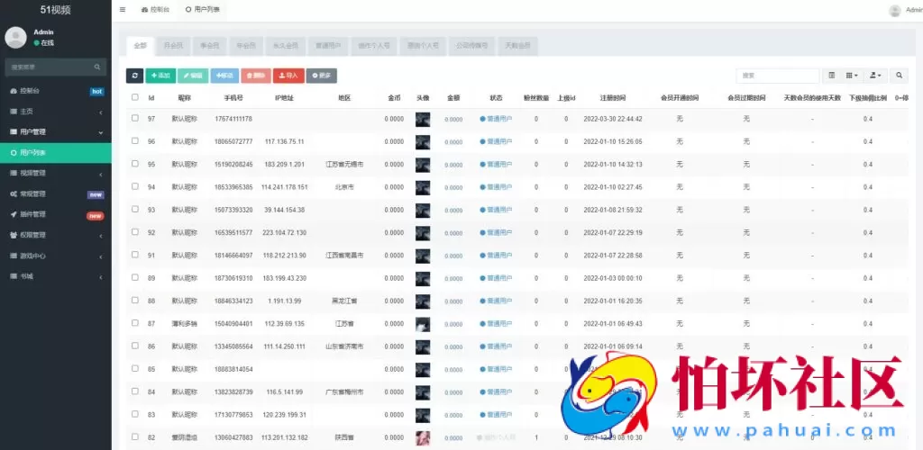Tick the checkbox for user id 97

coord(135,118)
